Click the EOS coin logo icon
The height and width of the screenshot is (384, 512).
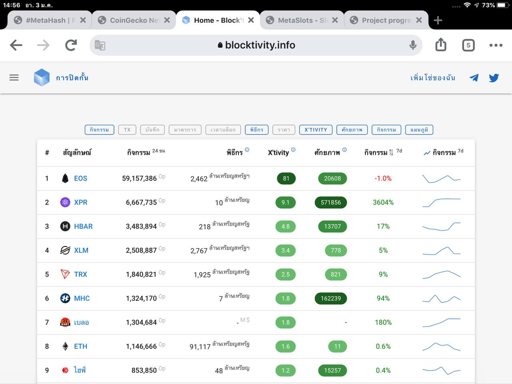point(65,178)
